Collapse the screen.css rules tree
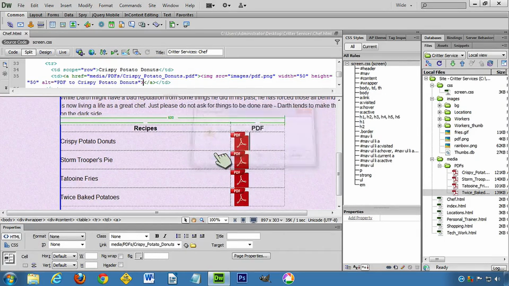 coord(347,64)
